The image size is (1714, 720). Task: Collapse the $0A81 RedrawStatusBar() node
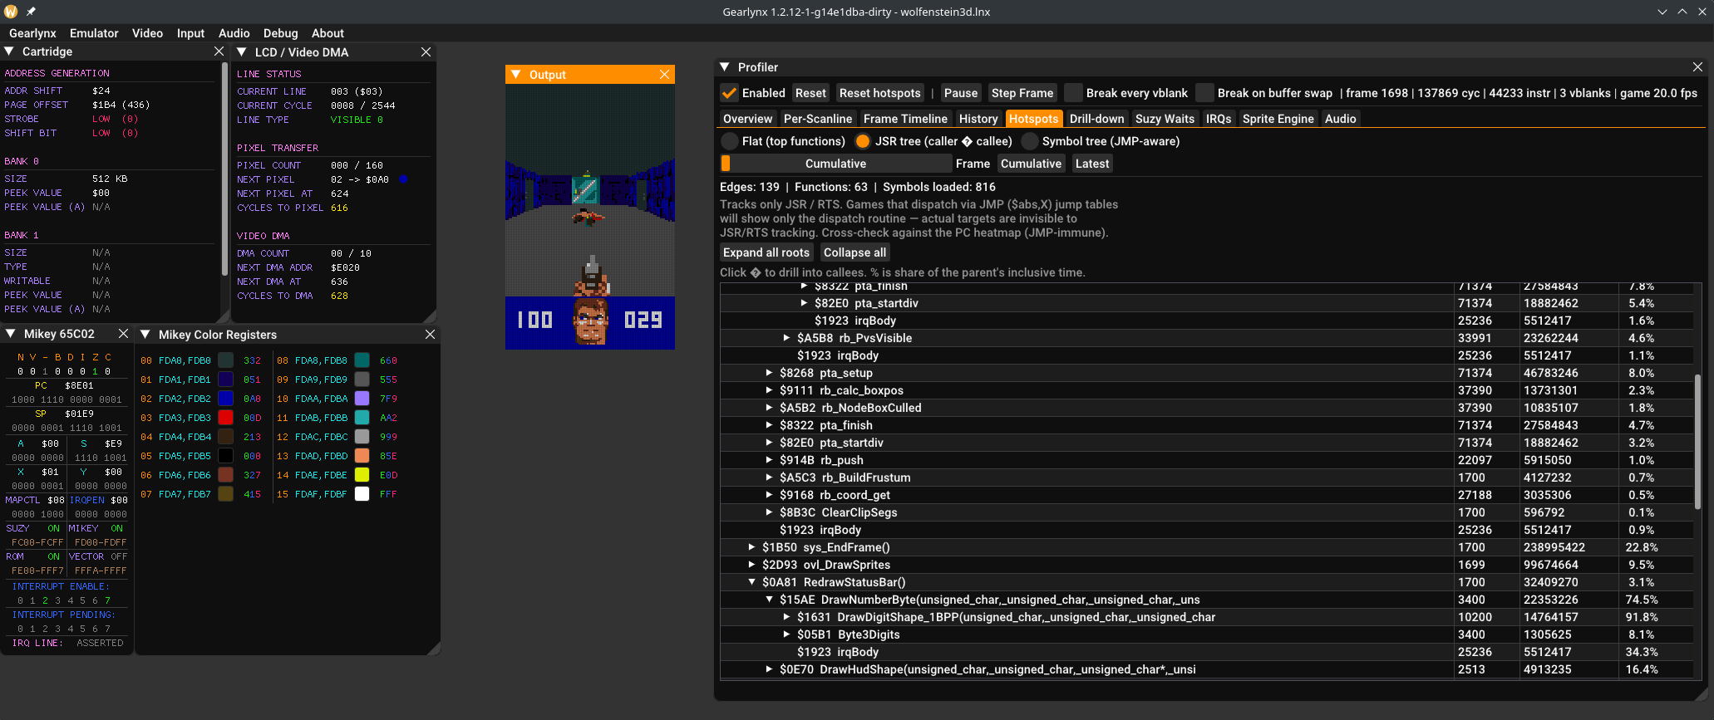pos(751,582)
